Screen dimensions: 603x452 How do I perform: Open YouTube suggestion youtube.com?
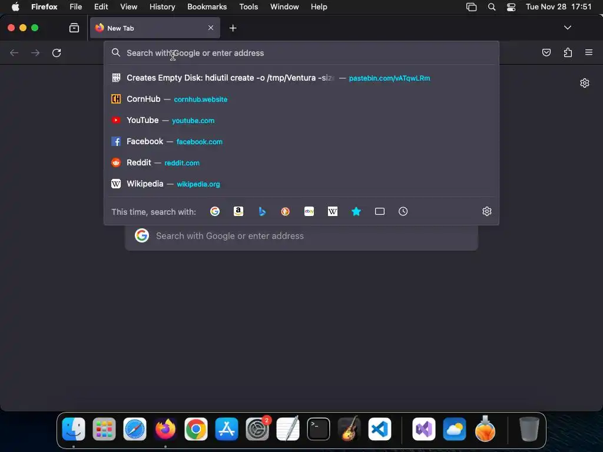click(301, 120)
